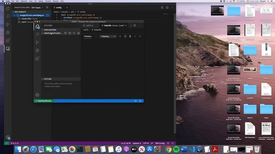Viewport: 275px width, 154px height.
Task: Split editor in the back config window
Action: (x=167, y=8)
